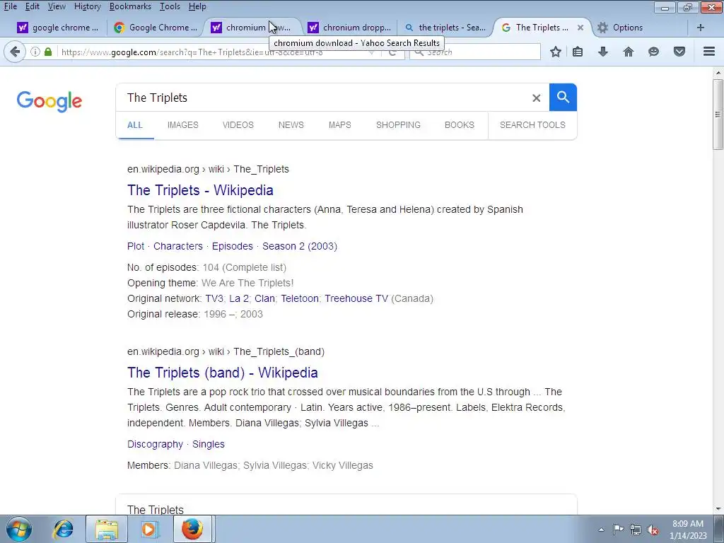Switch to 'google chrome' Yahoo tab

tap(58, 28)
